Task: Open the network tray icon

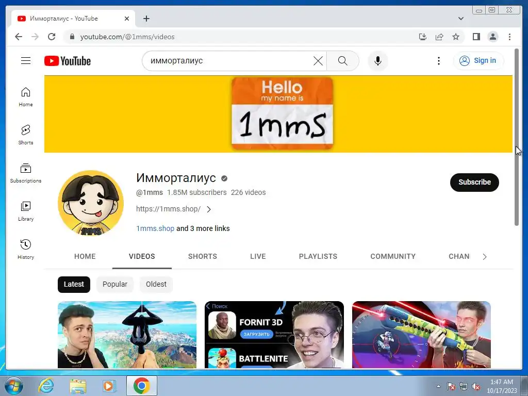Action: (x=464, y=387)
